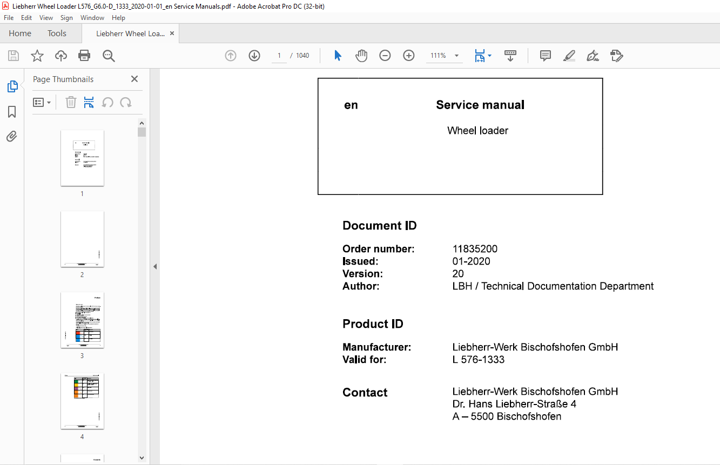Screen dimensions: 720x465
Task: Print the document using printer icon
Action: coord(84,56)
